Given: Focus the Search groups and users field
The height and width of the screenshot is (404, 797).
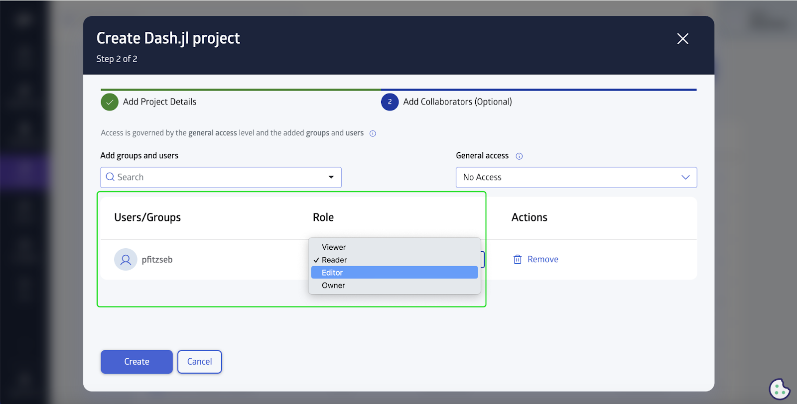Looking at the screenshot, I should (221, 177).
